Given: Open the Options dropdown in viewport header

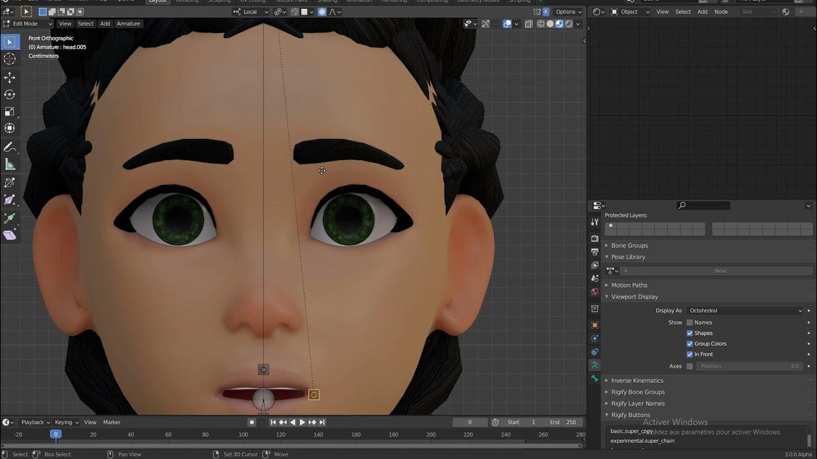Looking at the screenshot, I should click(x=569, y=11).
